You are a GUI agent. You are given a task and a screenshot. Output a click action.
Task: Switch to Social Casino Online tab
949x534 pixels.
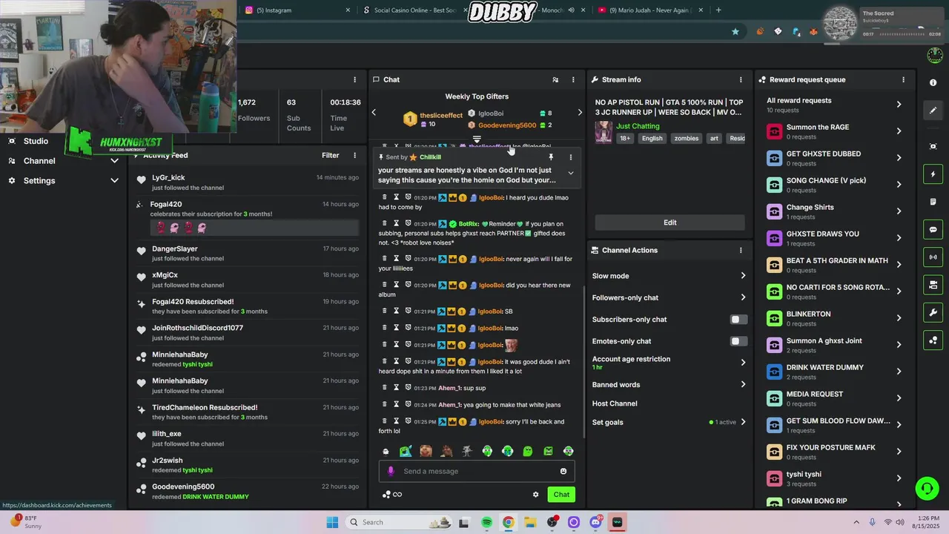pyautogui.click(x=414, y=10)
